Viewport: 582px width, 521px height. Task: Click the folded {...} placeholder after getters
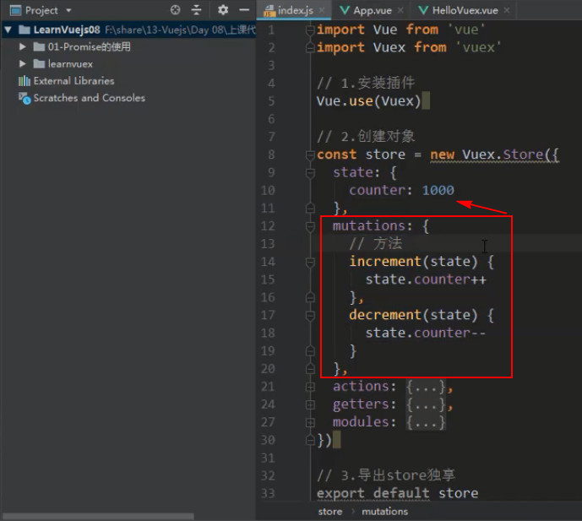(x=426, y=404)
